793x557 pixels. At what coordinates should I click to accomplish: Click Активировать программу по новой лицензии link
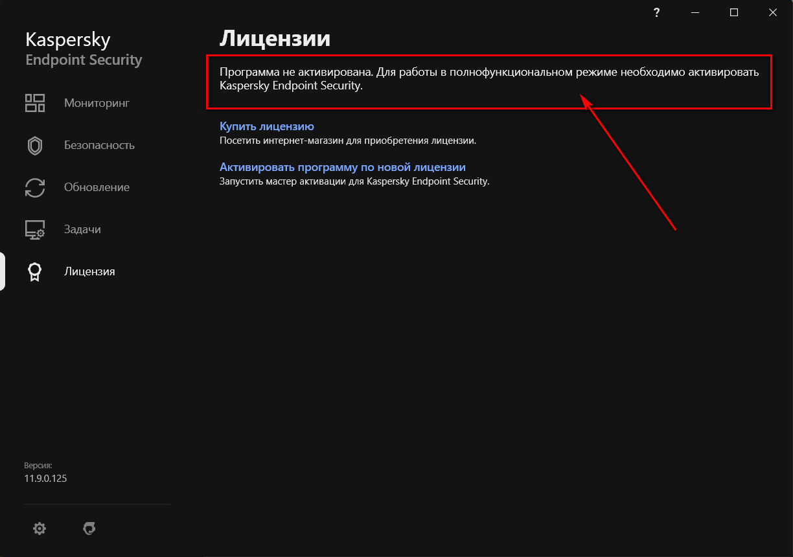point(343,167)
